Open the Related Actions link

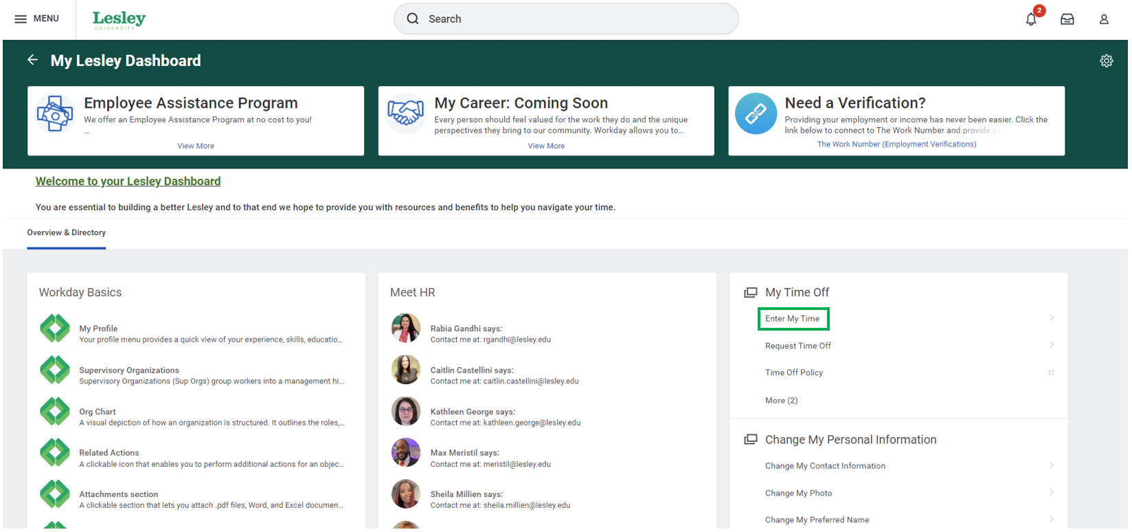coord(109,453)
